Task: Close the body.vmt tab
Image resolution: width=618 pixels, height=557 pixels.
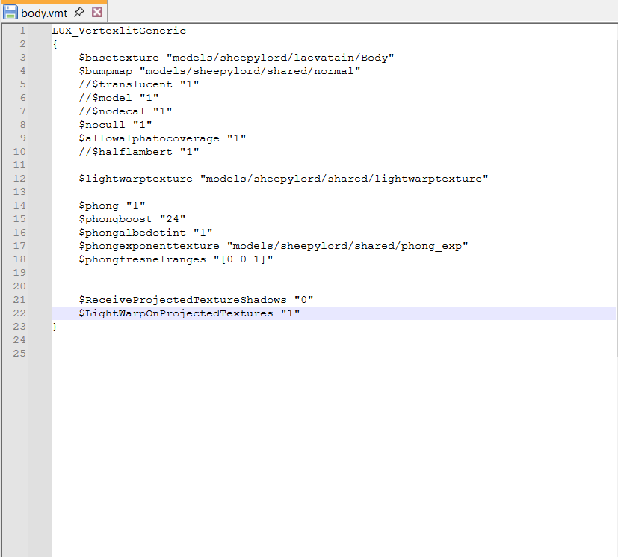Action: coord(97,12)
